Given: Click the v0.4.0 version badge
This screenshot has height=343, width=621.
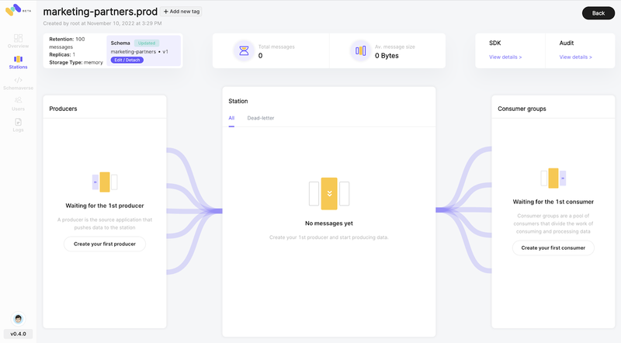Looking at the screenshot, I should pos(18,334).
